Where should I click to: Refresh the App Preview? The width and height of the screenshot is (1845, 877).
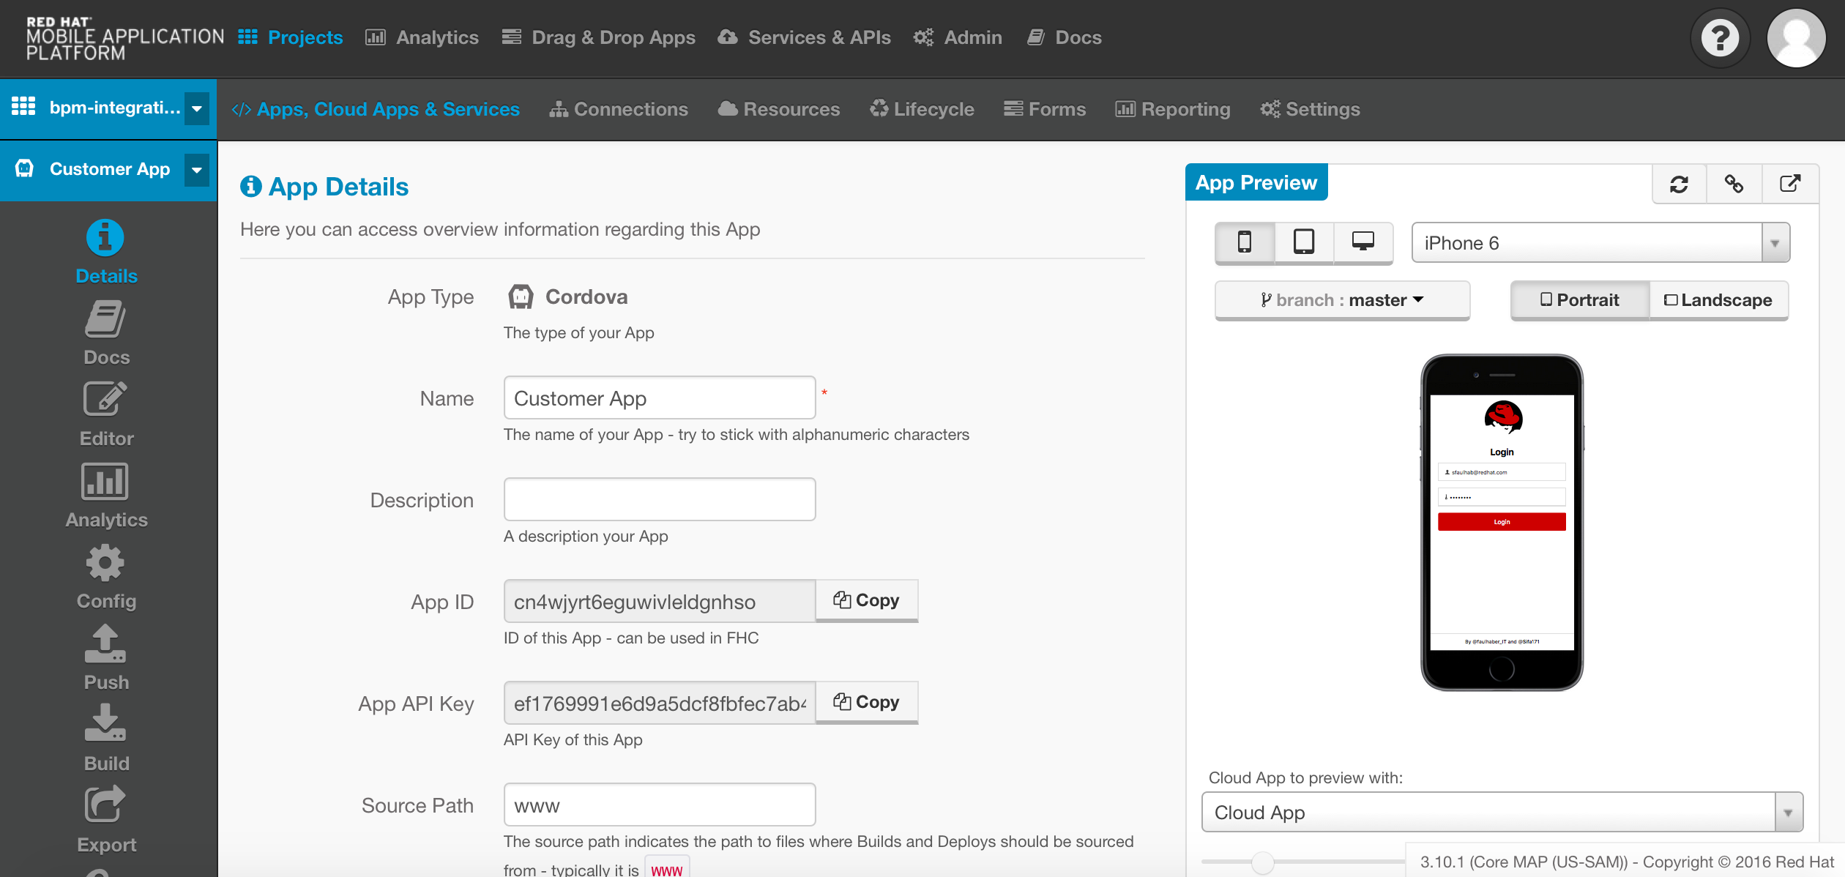tap(1679, 184)
